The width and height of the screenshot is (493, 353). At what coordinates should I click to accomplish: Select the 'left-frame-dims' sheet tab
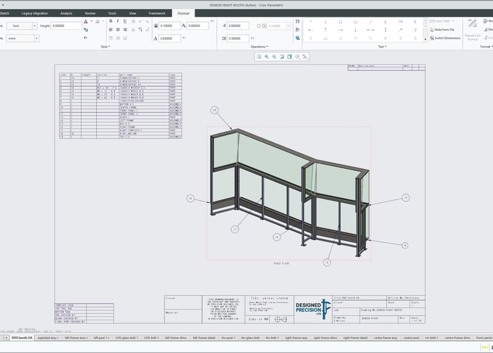point(176,338)
